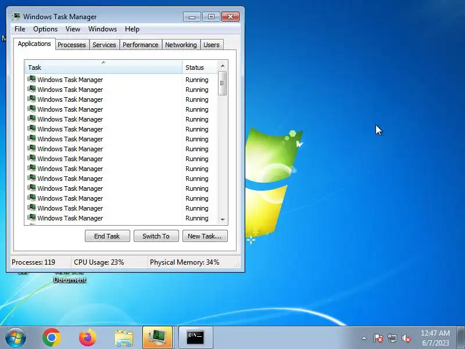Minimize the Task Manager window
Viewport: 465px width, 349px height.
(192, 17)
